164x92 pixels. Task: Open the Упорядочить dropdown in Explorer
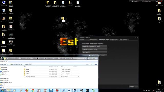coord(3,64)
